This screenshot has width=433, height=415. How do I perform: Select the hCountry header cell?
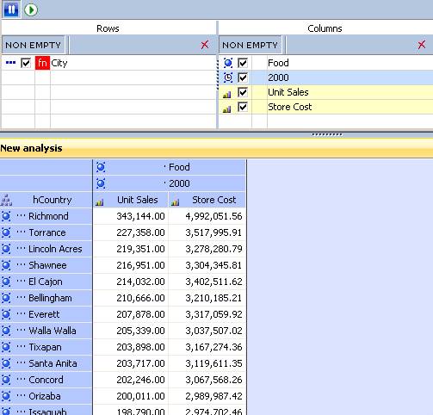46,200
